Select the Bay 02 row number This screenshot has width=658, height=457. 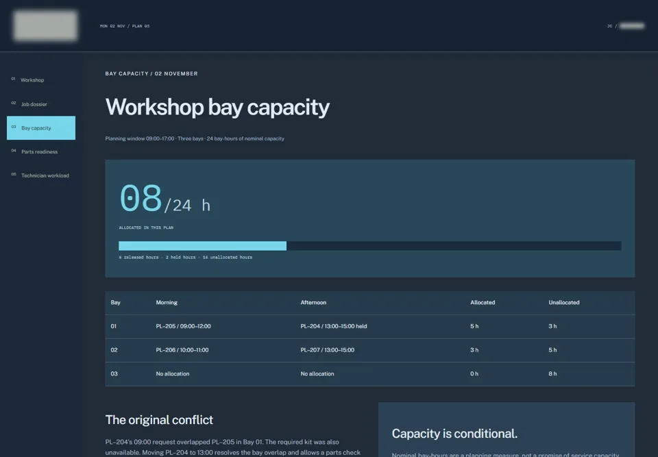pos(114,350)
